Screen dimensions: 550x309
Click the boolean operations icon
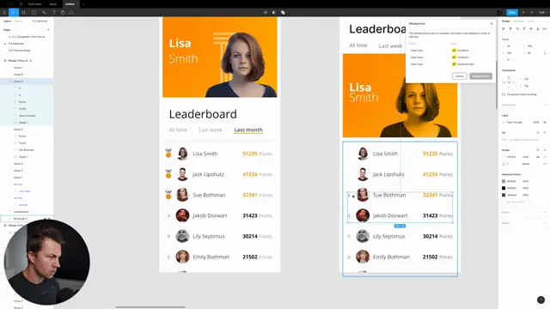pos(284,12)
